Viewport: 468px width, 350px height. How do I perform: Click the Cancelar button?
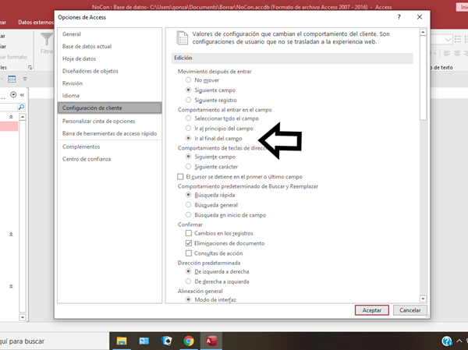(409, 310)
